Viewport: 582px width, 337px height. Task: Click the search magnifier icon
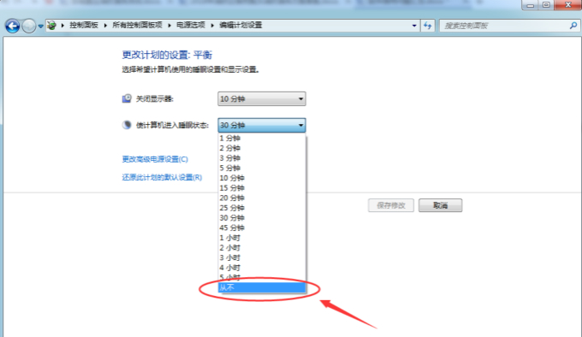[573, 26]
